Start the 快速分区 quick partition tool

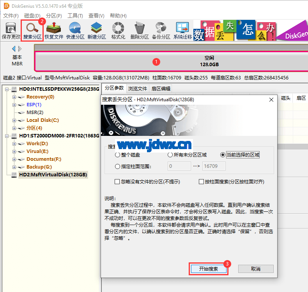[75, 31]
